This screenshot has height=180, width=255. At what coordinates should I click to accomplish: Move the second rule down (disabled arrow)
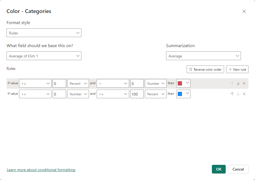point(238,94)
